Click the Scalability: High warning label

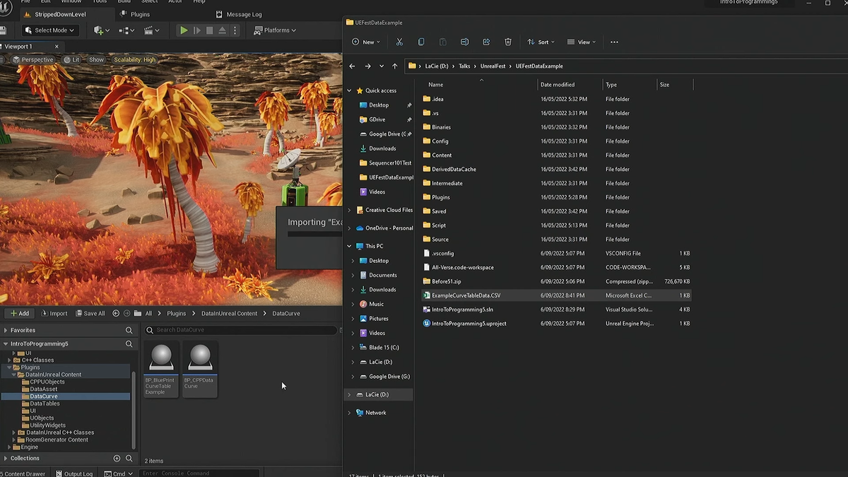point(134,60)
